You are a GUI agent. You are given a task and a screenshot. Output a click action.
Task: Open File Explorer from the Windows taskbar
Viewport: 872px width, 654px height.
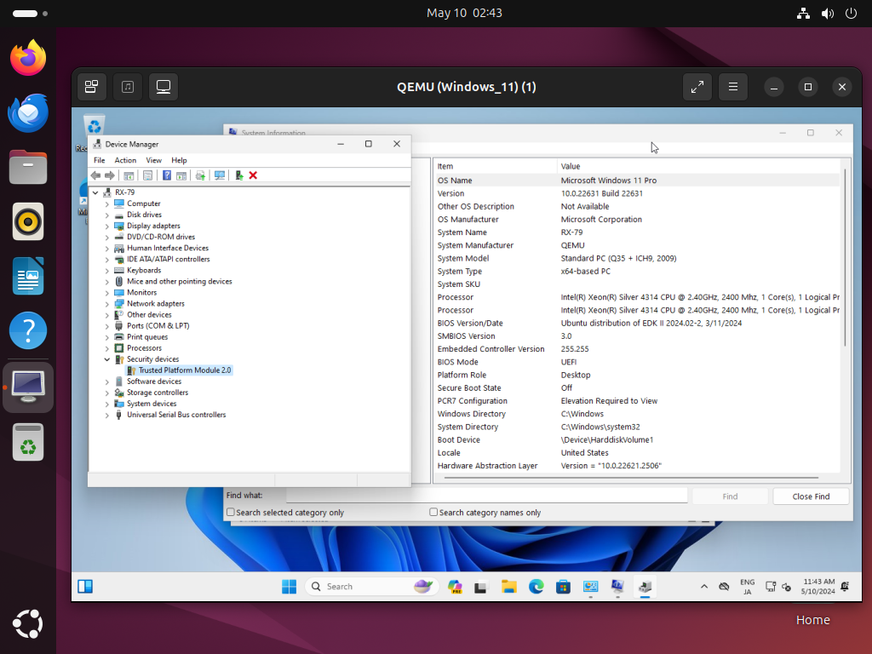point(509,587)
